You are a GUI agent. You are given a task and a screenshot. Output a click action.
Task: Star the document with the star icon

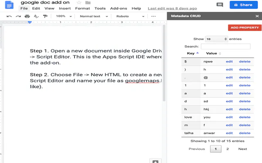[x=79, y=2]
